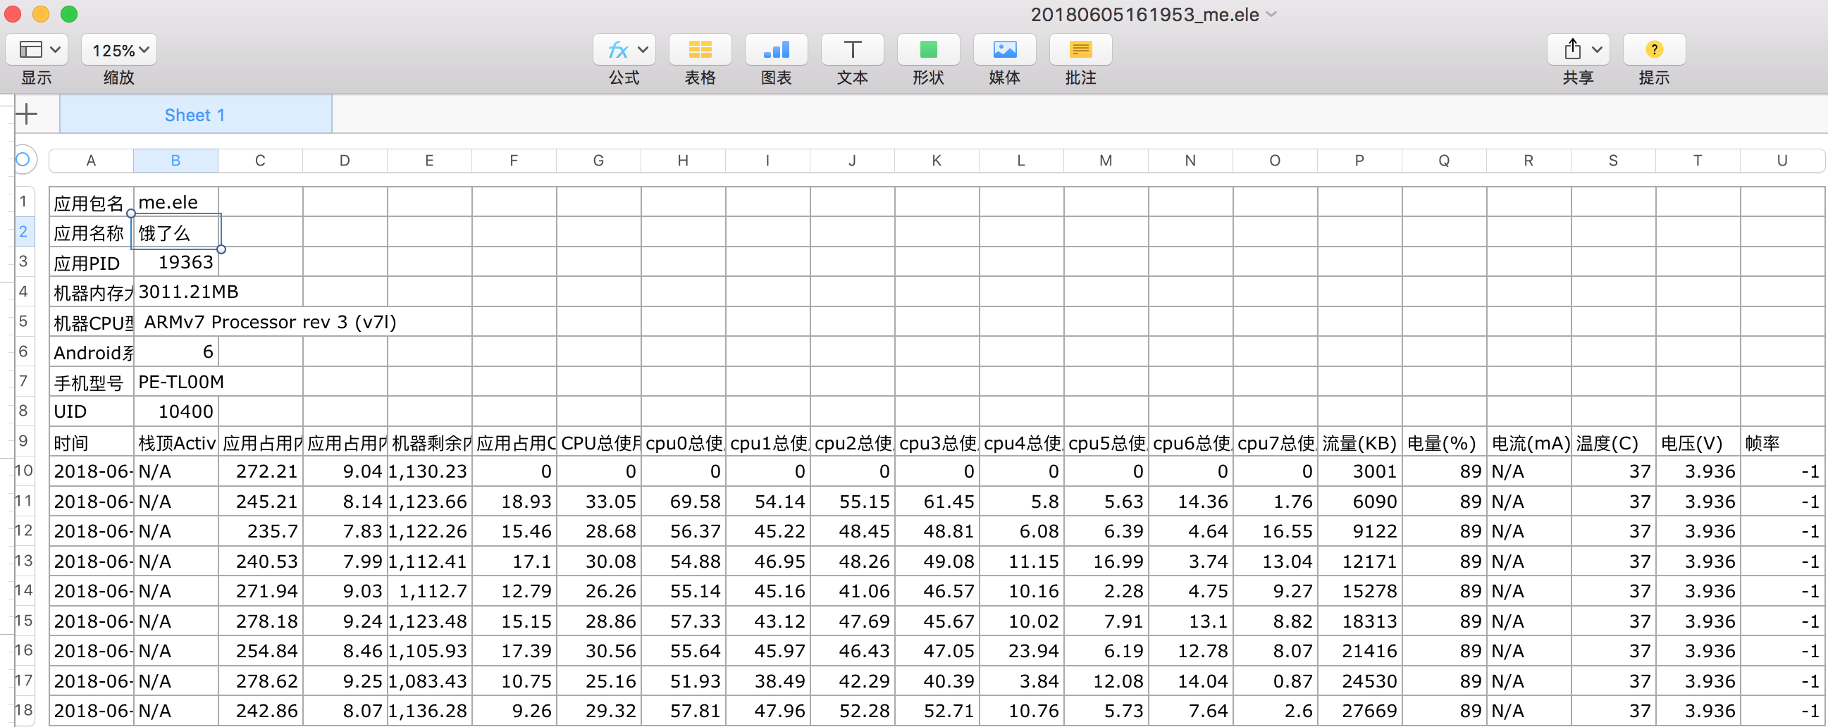
Task: Select the cell showing 18313
Action: tap(1359, 621)
